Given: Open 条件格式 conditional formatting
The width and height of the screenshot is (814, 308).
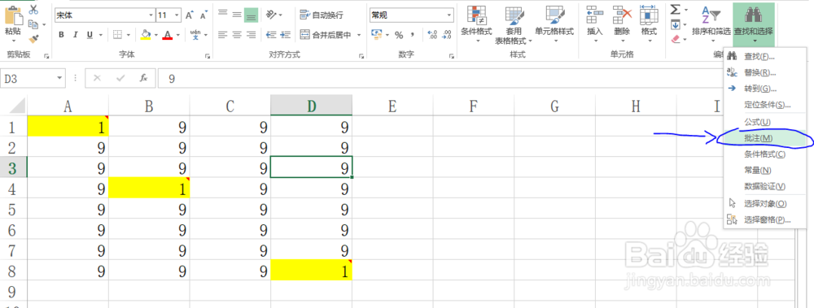Looking at the screenshot, I should (x=476, y=24).
